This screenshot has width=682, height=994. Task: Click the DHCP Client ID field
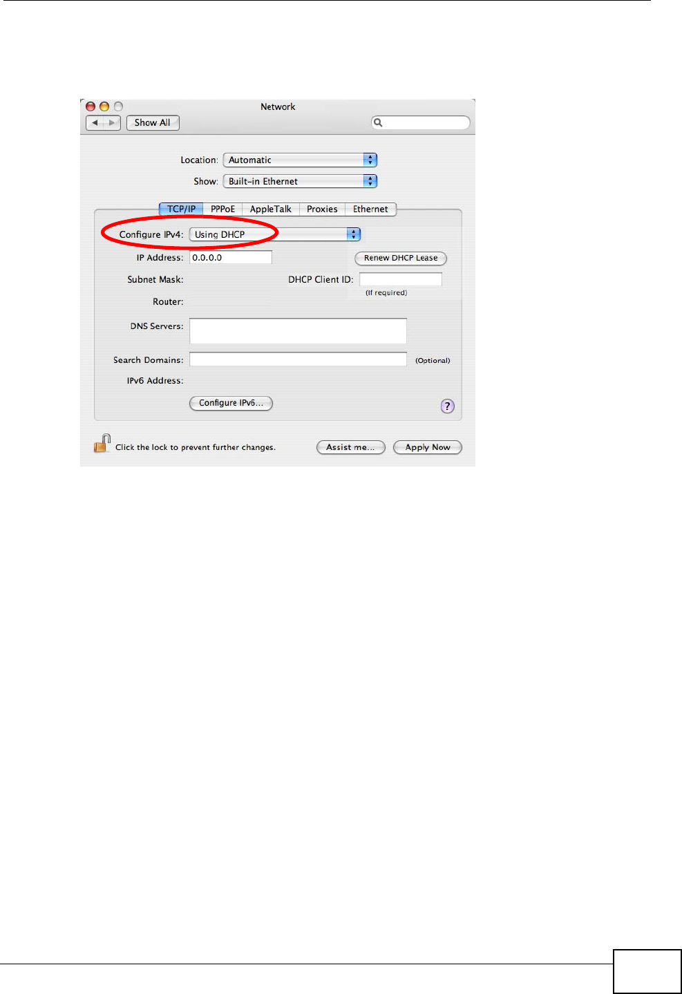(401, 279)
